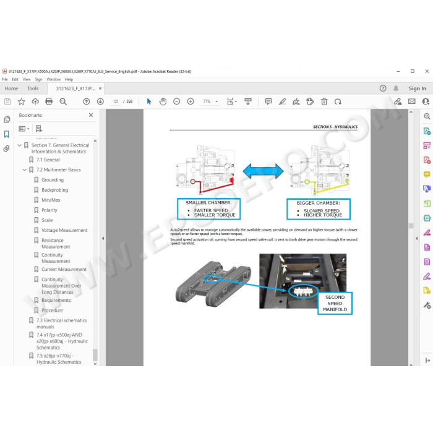Open search magnifier in right pane

point(427,116)
